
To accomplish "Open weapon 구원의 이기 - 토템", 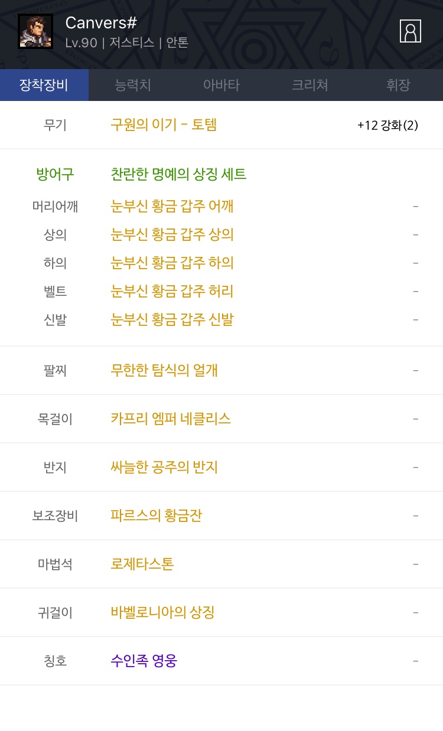I will (x=164, y=125).
